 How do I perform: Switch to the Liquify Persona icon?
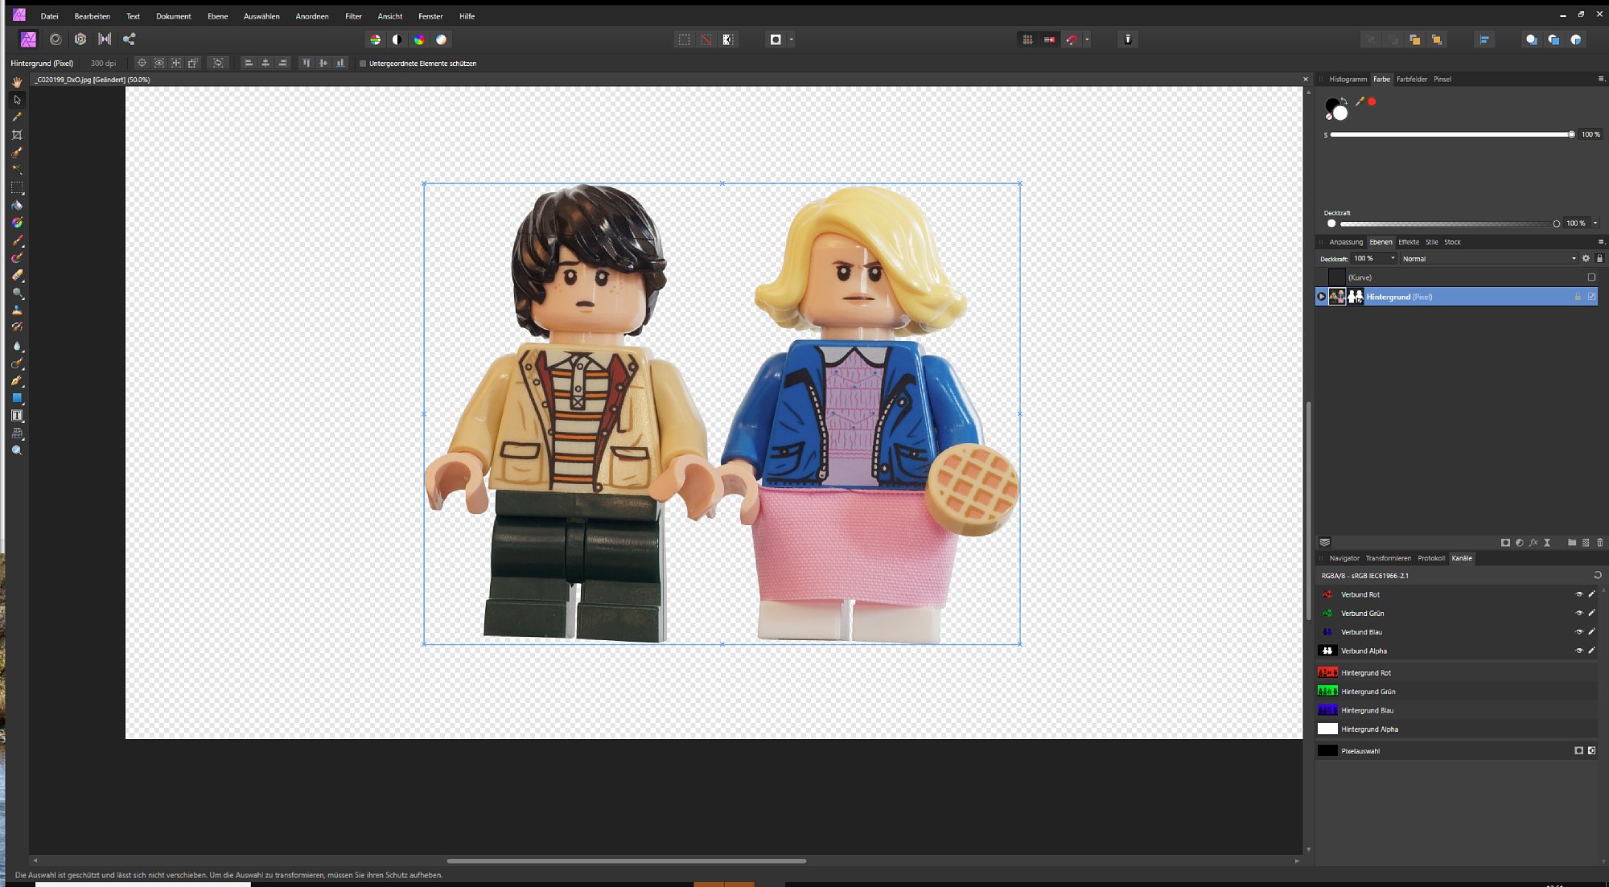click(x=56, y=39)
